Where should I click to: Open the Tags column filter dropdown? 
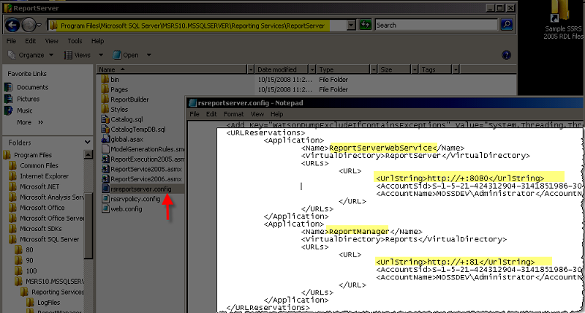click(456, 69)
